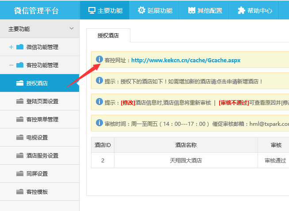Click the gear icon for 延展功能
The image size is (289, 211).
coord(141,10)
